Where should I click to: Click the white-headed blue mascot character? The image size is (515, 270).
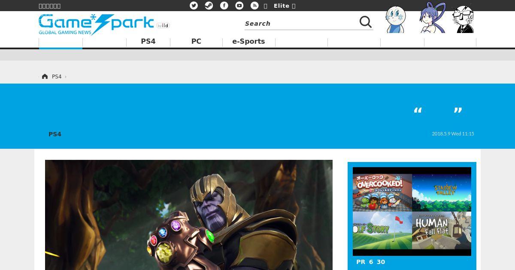[395, 19]
